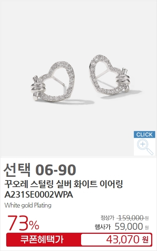
Task: Click product code A231SE0002WPA
Action: point(39,195)
